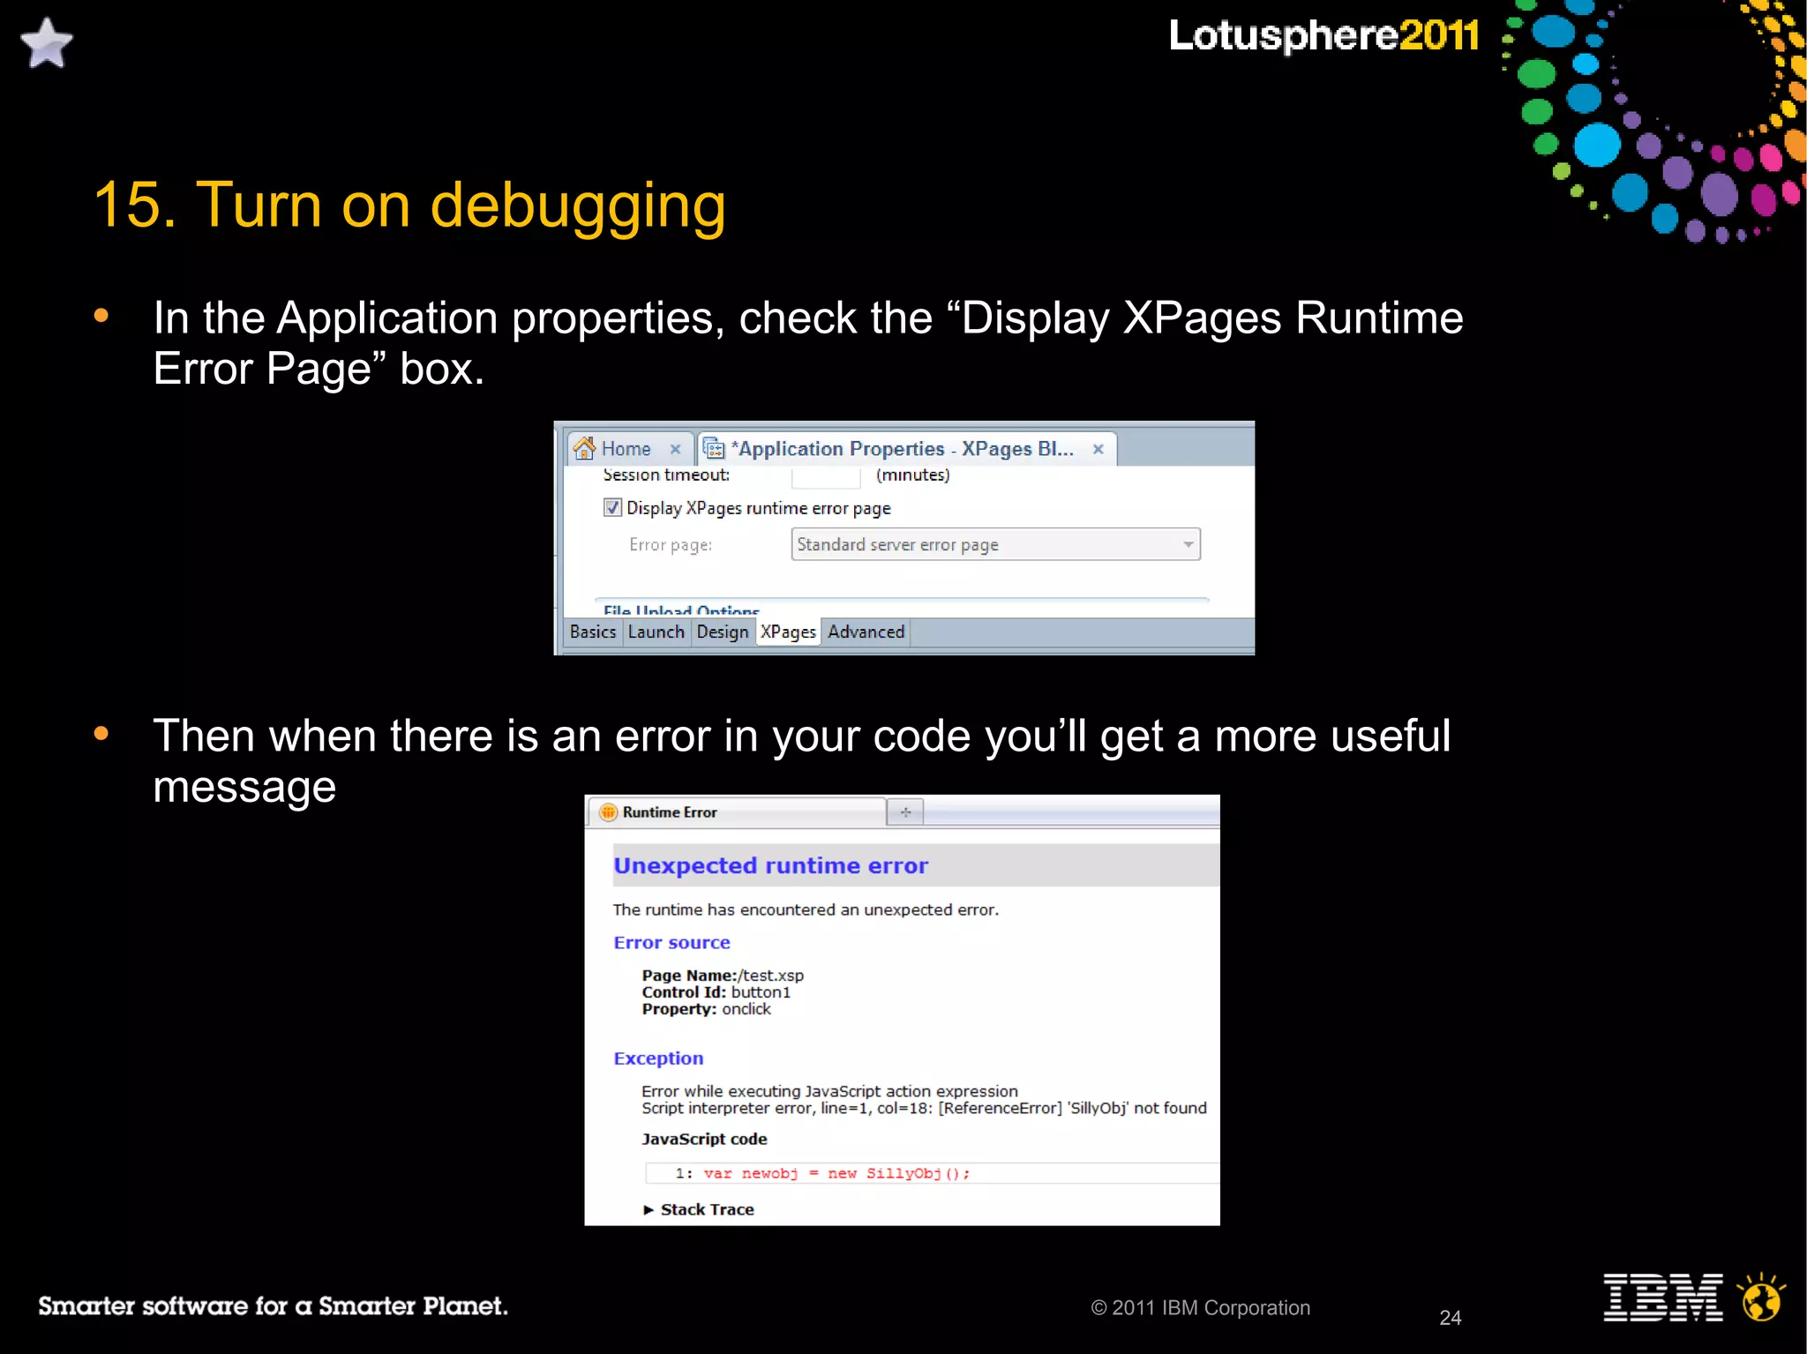Select the XPages properties tab
Image resolution: width=1807 pixels, height=1354 pixels.
pyautogui.click(x=788, y=632)
